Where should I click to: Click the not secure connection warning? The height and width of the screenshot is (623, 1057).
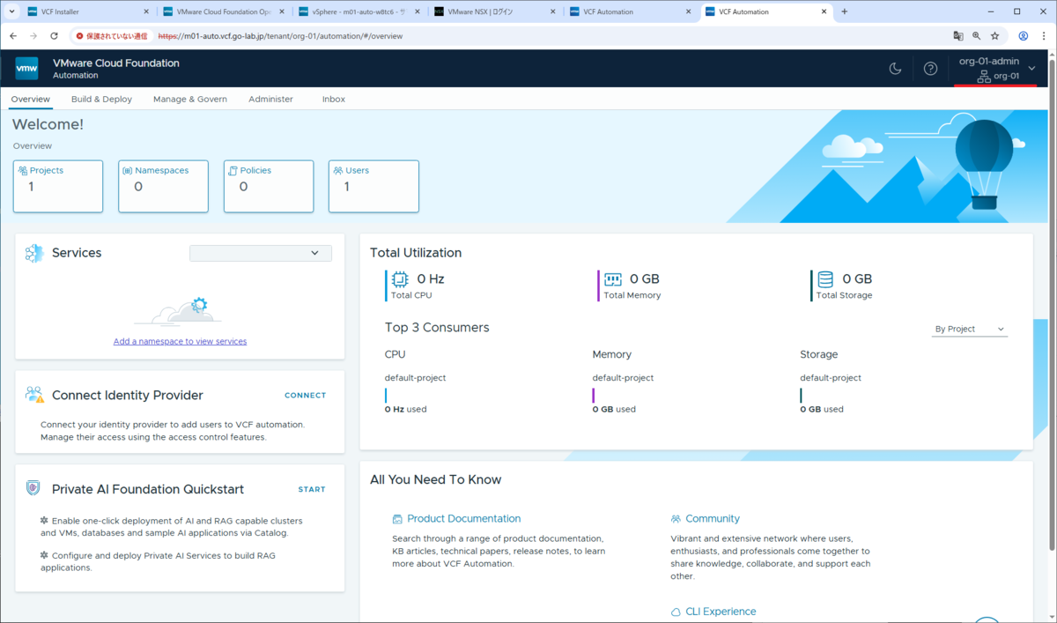(111, 36)
